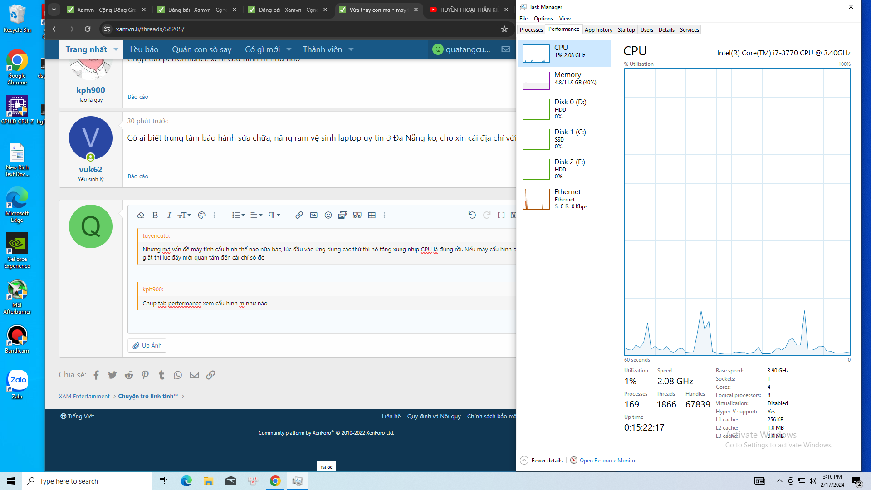Toggle italic text formatting
Viewport: 871px width, 490px height.
tap(169, 215)
